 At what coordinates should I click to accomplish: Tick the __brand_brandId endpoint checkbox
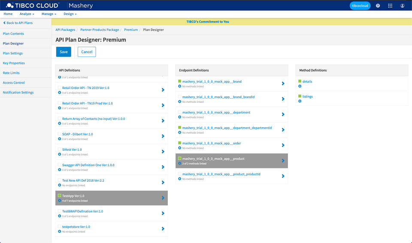[179, 97]
